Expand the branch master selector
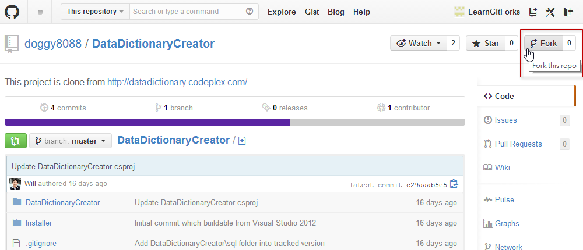 click(x=70, y=141)
